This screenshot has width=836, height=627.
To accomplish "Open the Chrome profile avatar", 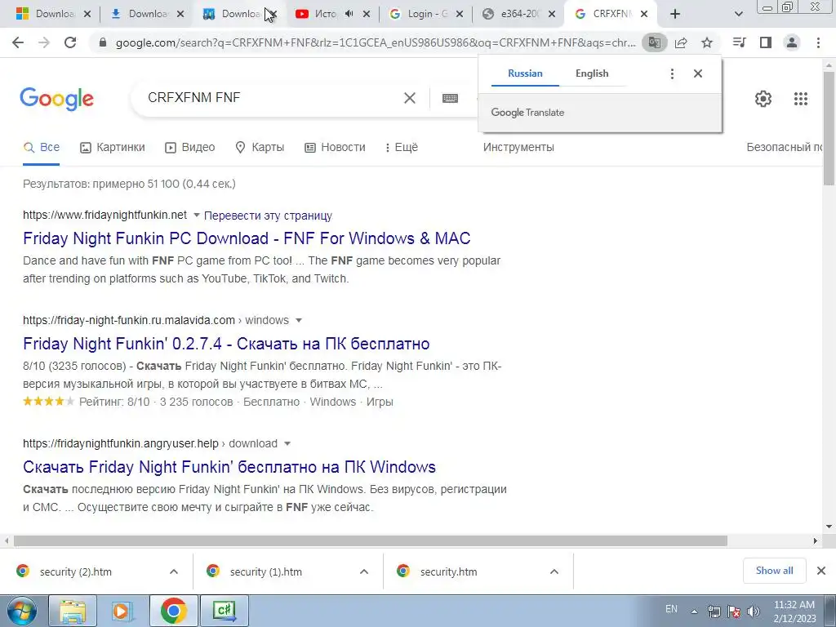I will tap(792, 42).
